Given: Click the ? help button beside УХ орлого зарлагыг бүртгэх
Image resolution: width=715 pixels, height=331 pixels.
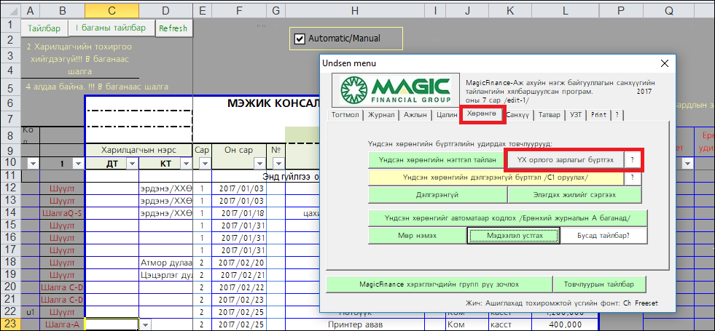Looking at the screenshot, I should coord(633,159).
